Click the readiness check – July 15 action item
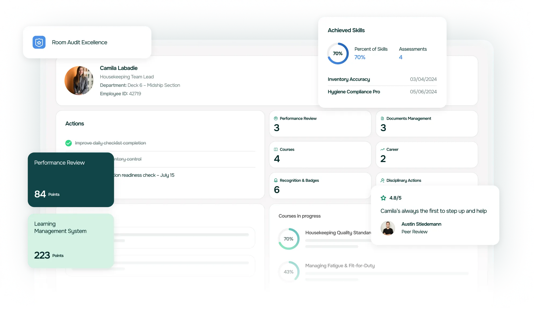534x313 pixels. [x=144, y=175]
